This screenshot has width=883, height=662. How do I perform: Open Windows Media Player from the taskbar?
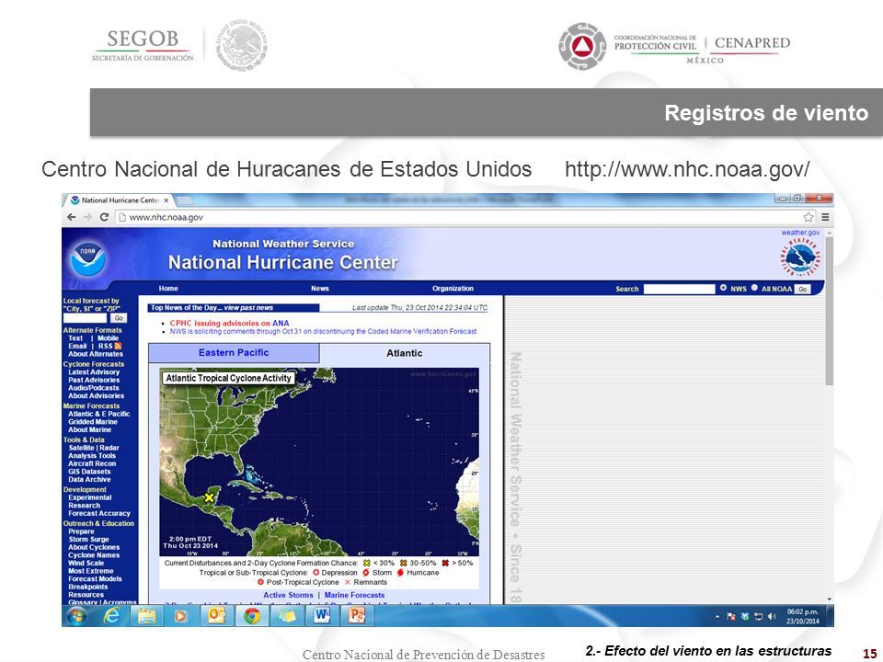tap(180, 616)
